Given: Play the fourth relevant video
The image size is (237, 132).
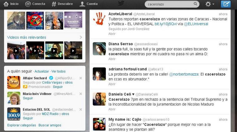Looking at the screenshot, I should click(73, 50).
